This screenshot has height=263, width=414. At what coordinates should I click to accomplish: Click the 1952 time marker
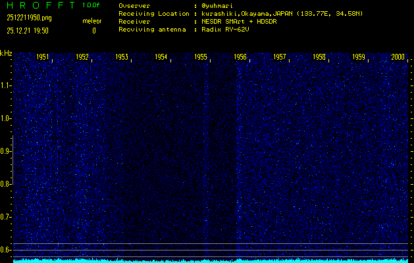(x=82, y=57)
